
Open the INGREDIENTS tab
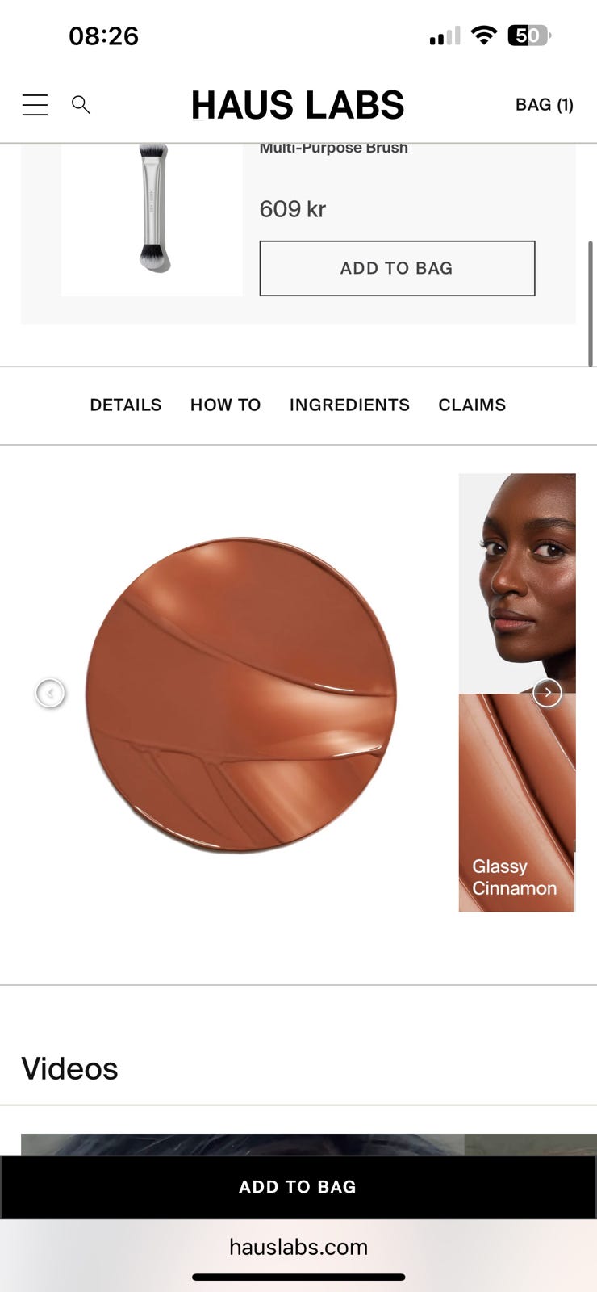349,405
